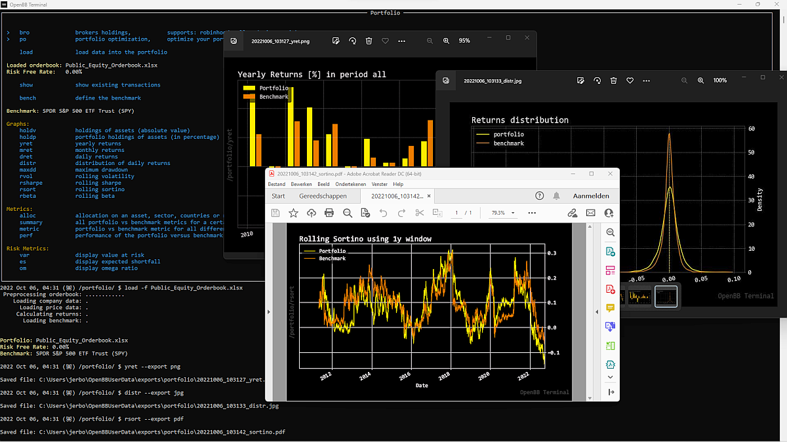The height and width of the screenshot is (442, 787).
Task: Click the Aanmelden sign-in button
Action: (591, 196)
